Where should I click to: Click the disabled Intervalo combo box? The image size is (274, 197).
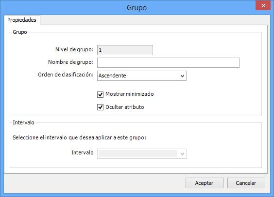click(x=142, y=153)
